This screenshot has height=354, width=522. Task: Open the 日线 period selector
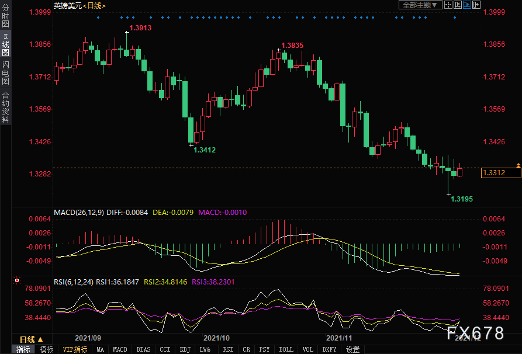(x=32, y=339)
